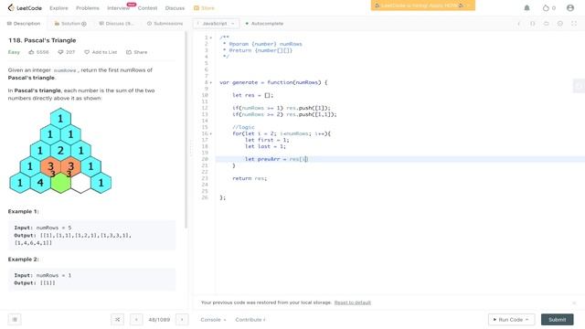Click the editor fullscreen icon
Image resolution: width=585 pixels, height=329 pixels.
574,24
